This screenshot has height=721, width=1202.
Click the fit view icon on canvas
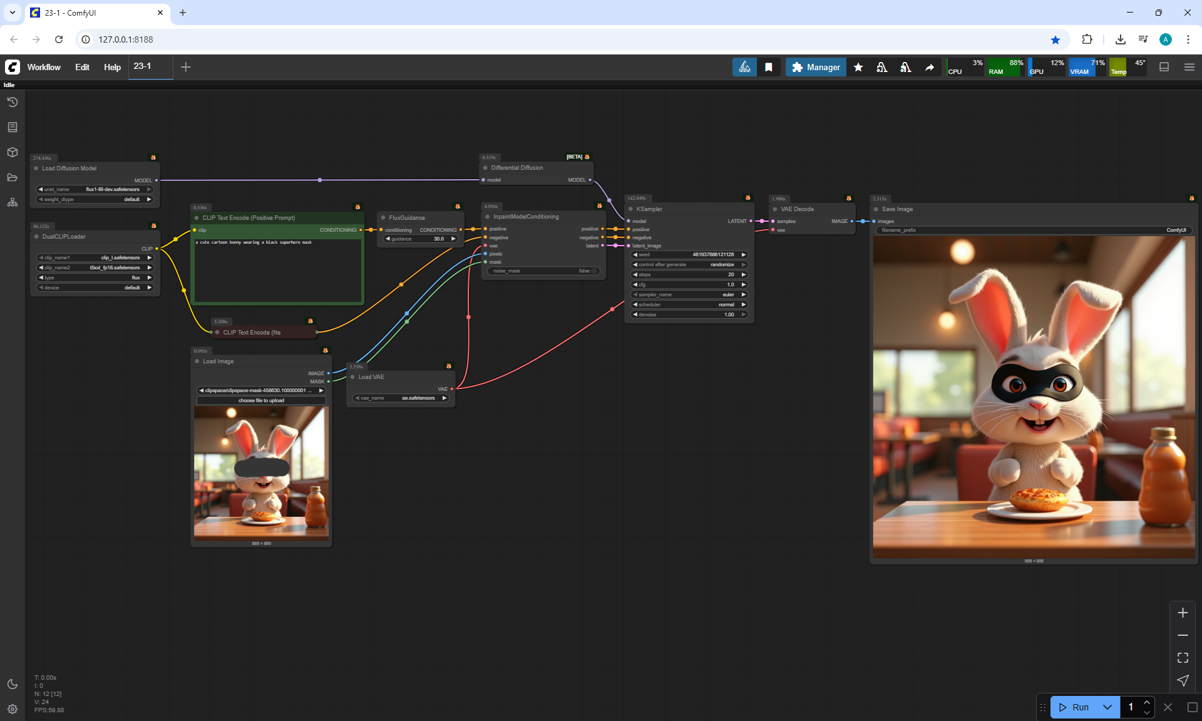(x=1183, y=658)
